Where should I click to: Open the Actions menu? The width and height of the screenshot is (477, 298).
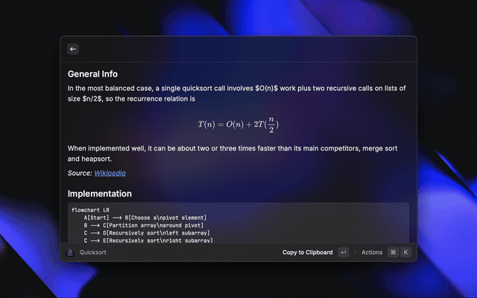pos(372,253)
